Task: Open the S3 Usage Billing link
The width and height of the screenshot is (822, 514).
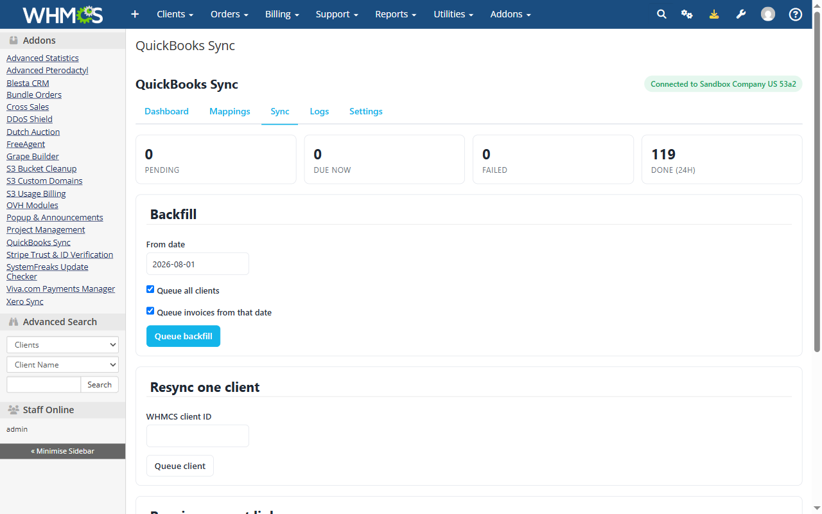Action: point(36,193)
